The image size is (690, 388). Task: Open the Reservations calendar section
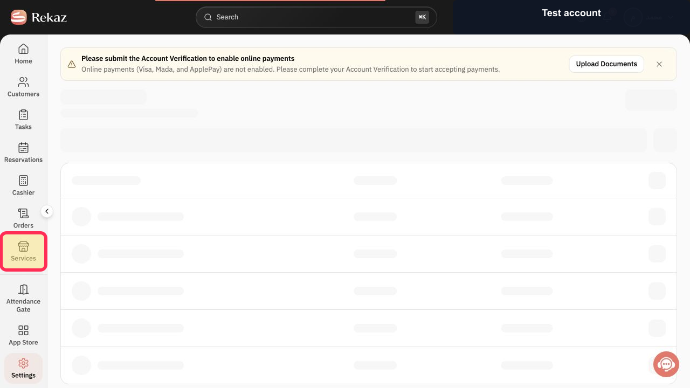click(x=23, y=153)
